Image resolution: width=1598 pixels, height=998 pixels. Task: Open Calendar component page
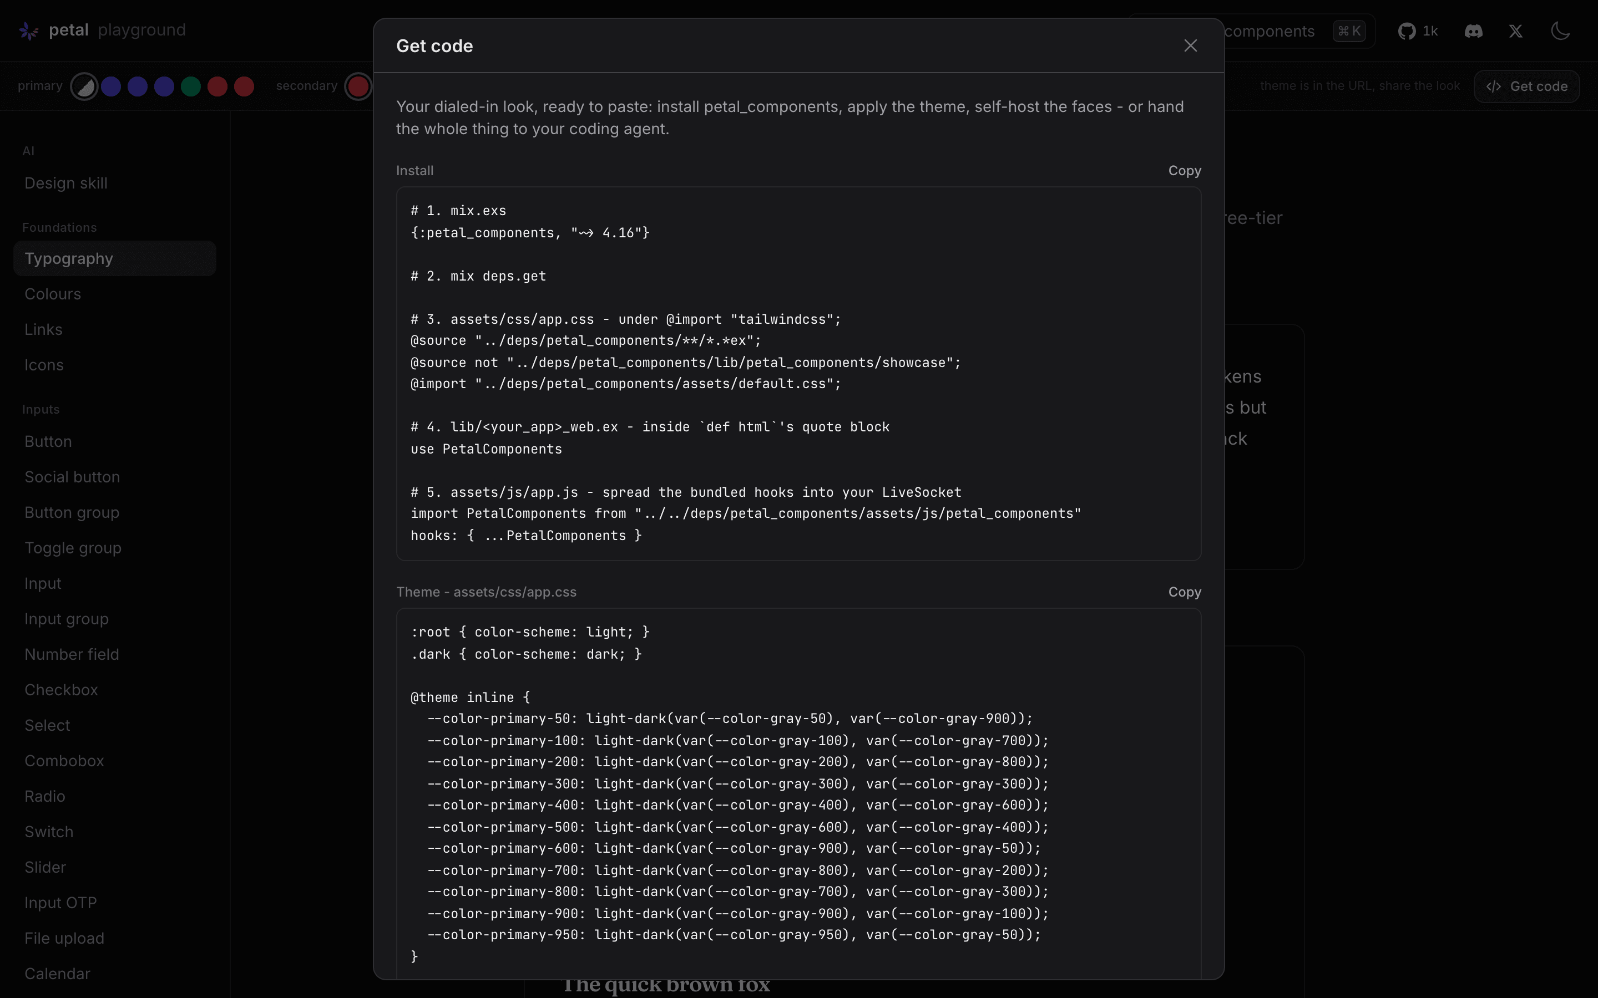click(115, 974)
